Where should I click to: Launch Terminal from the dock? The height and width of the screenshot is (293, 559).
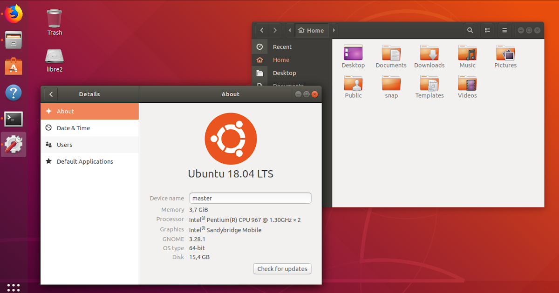click(14, 119)
